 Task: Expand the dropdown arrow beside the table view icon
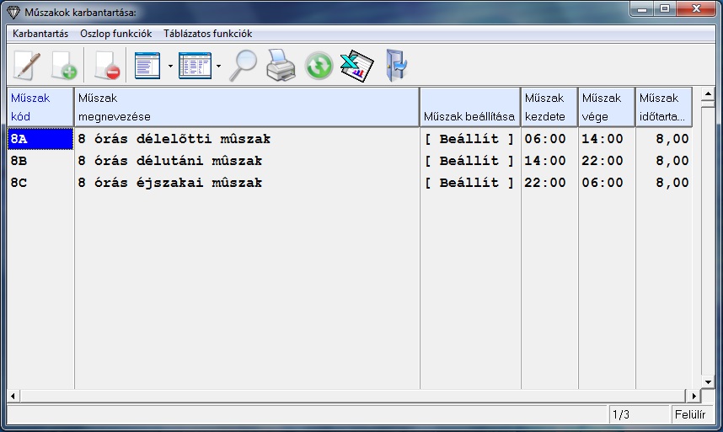218,66
